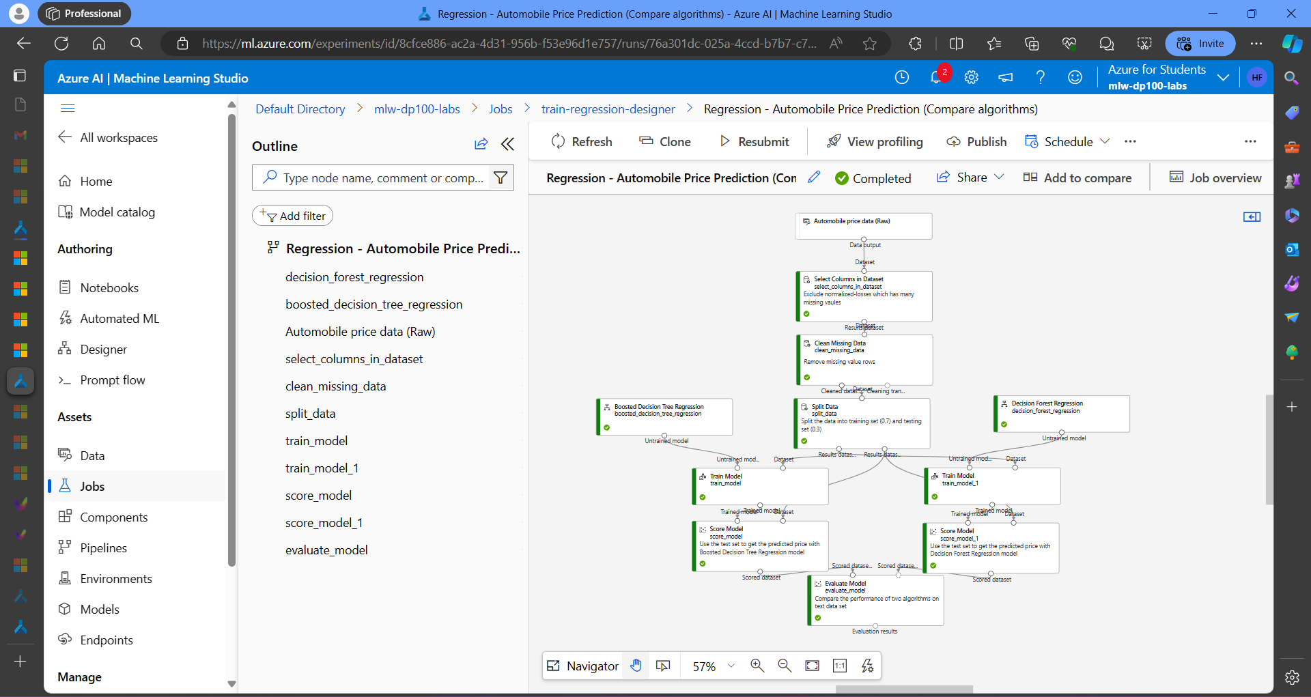Toggle the left navigation hamburger menu
This screenshot has width=1311, height=697.
point(68,109)
